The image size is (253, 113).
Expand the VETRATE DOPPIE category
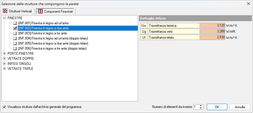[5, 59]
